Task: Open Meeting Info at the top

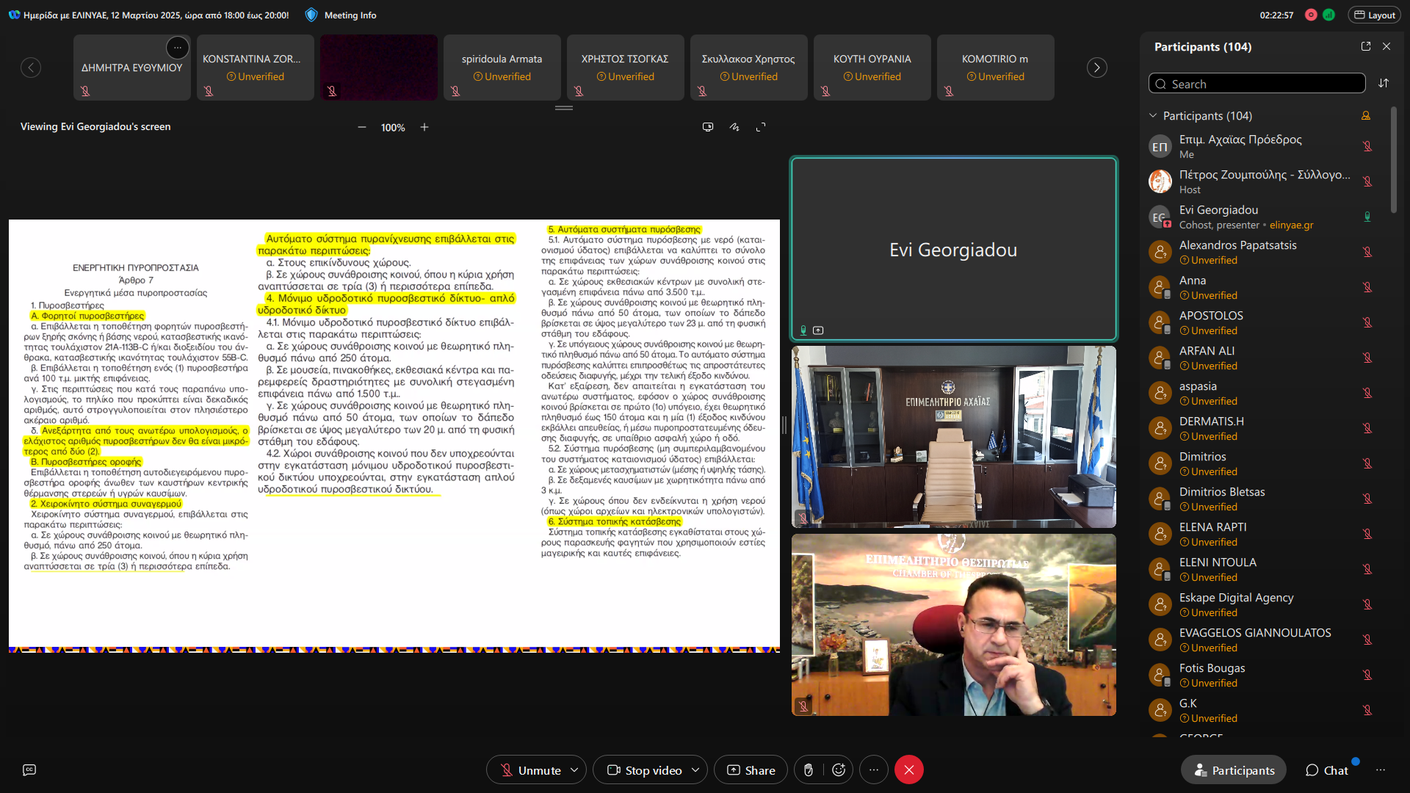Action: (x=350, y=15)
